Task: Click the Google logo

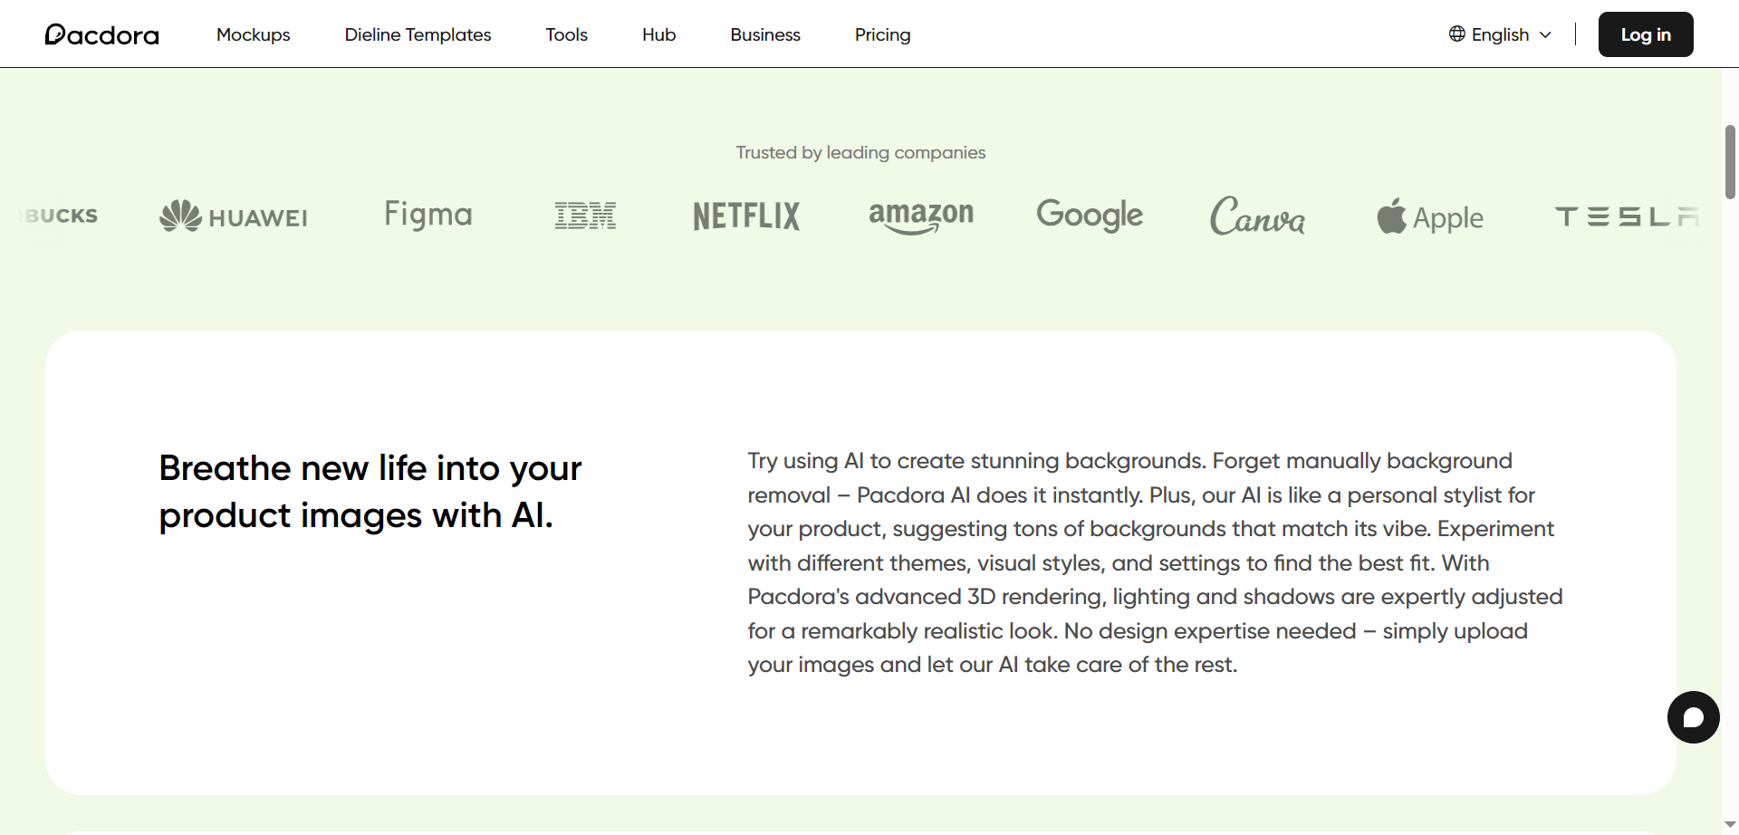Action: [x=1090, y=216]
